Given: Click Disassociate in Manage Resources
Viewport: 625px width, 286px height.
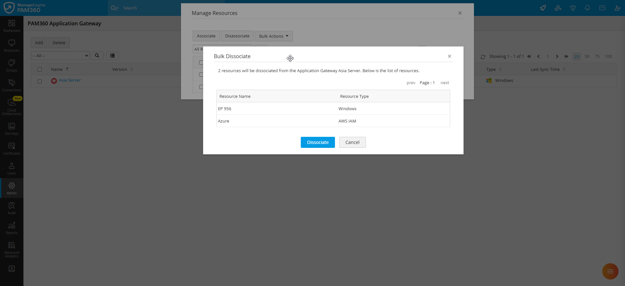Looking at the screenshot, I should [237, 36].
